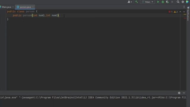Screen dimensions: 190x107
Task: Click the red error count indicator
Action: 170,12
